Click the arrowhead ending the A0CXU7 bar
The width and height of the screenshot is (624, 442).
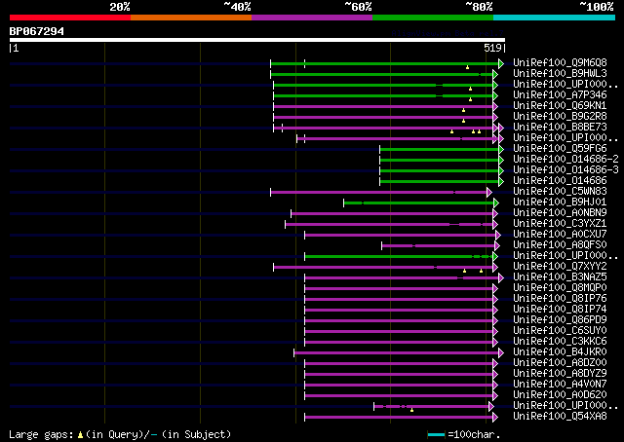[498, 235]
